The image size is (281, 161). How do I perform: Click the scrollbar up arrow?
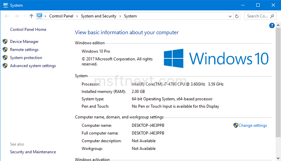(x=278, y=25)
